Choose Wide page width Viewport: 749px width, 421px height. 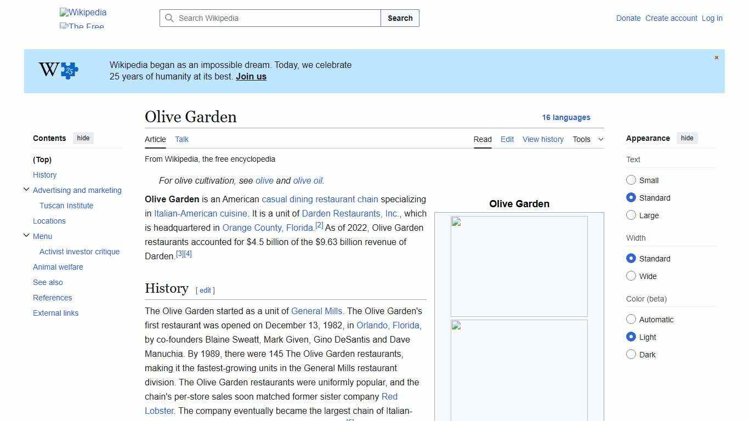click(x=631, y=276)
